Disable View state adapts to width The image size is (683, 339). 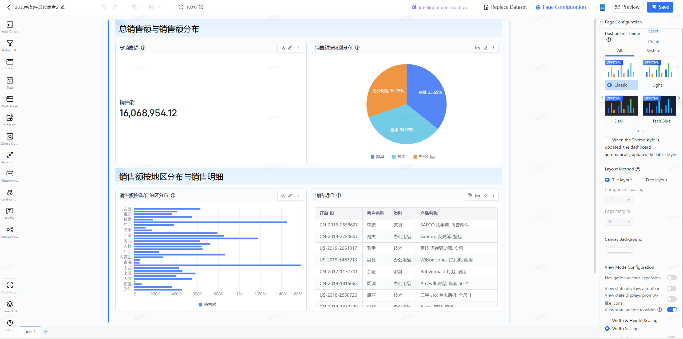coord(672,310)
